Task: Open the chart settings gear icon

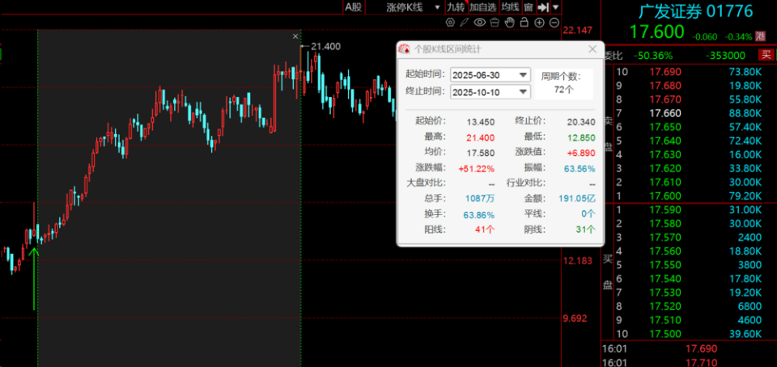Action: click(450, 23)
